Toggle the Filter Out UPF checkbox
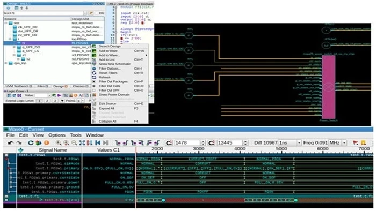 pos(94,91)
